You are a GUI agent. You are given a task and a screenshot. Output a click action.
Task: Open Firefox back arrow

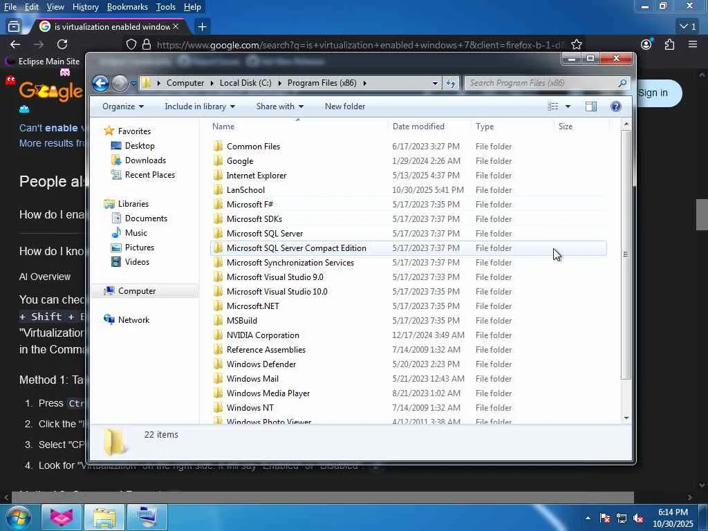(x=15, y=44)
